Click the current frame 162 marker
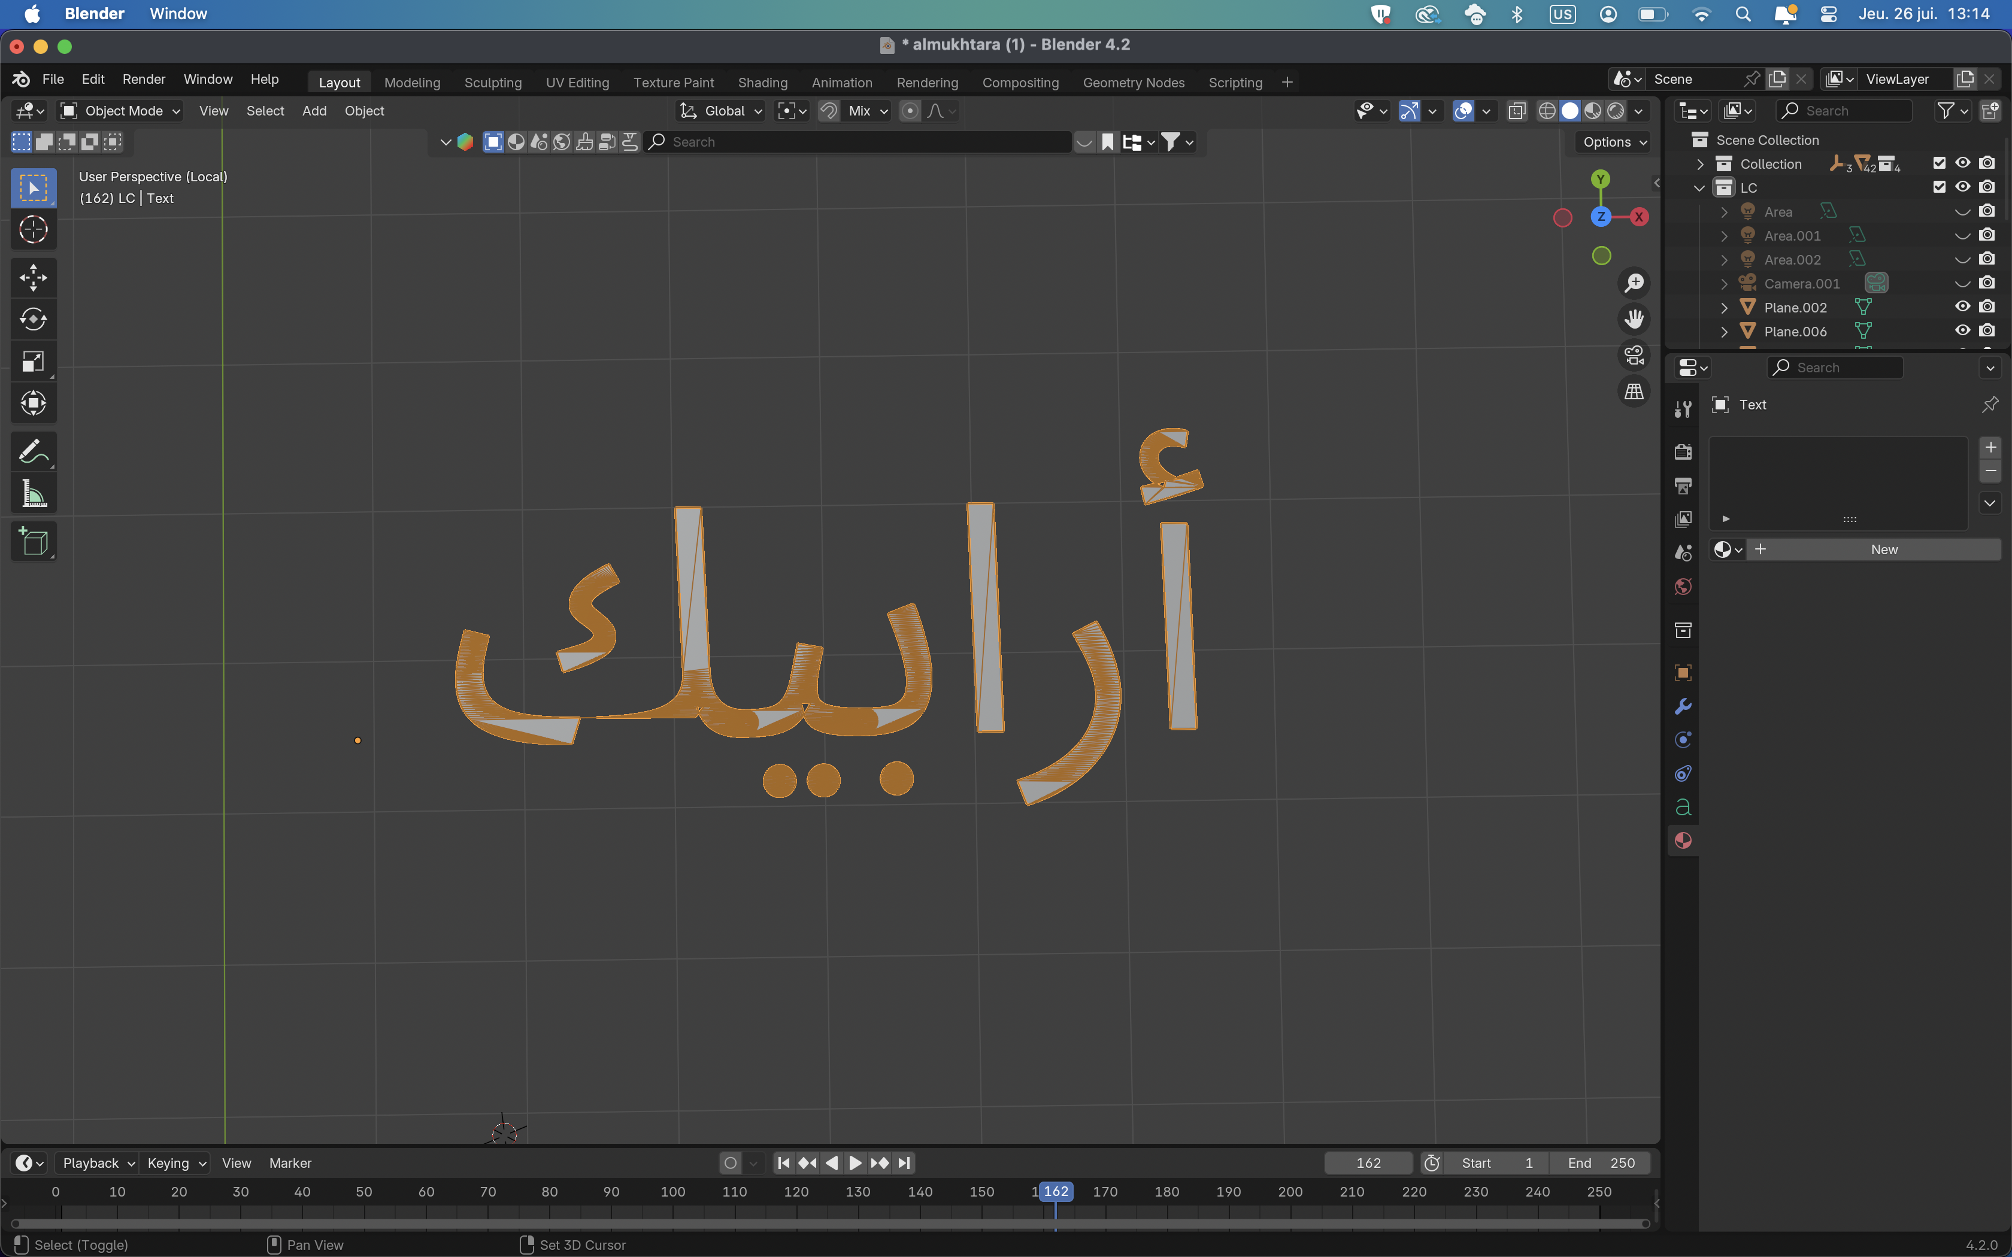Screen dimensions: 2012x1257 [x=1056, y=1191]
